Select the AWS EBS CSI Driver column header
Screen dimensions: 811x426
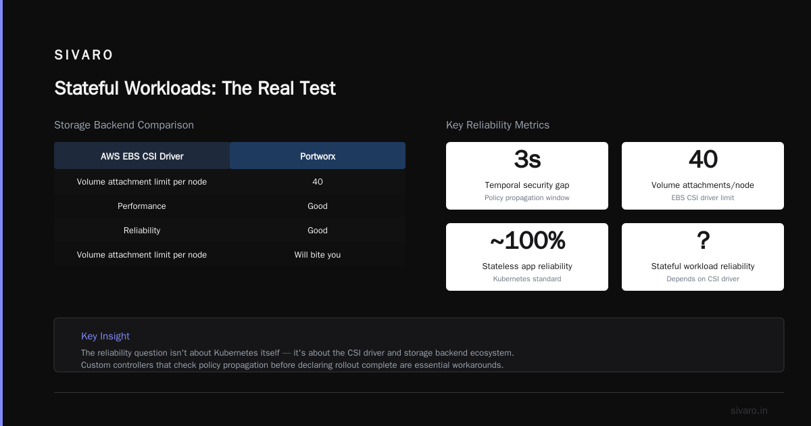point(142,156)
